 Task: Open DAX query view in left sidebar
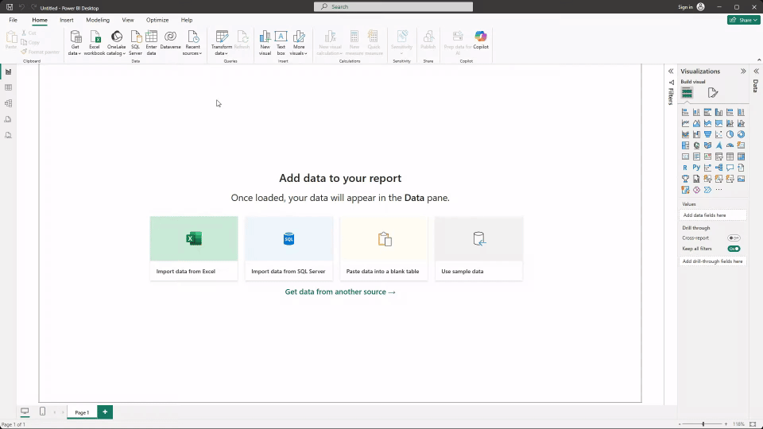click(x=8, y=120)
